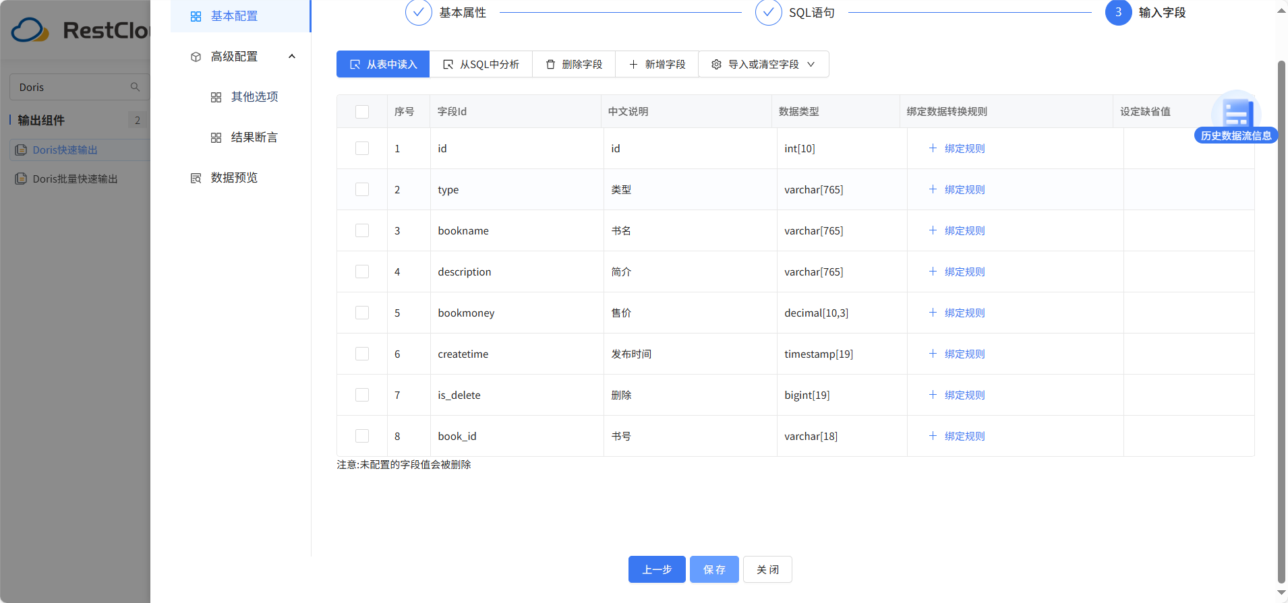Click the 从表中读入 button
The width and height of the screenshot is (1288, 603).
coord(383,64)
